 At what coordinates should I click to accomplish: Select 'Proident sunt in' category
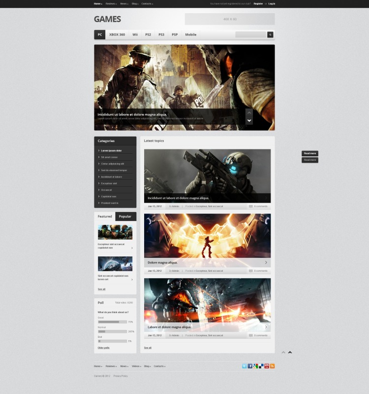click(110, 203)
